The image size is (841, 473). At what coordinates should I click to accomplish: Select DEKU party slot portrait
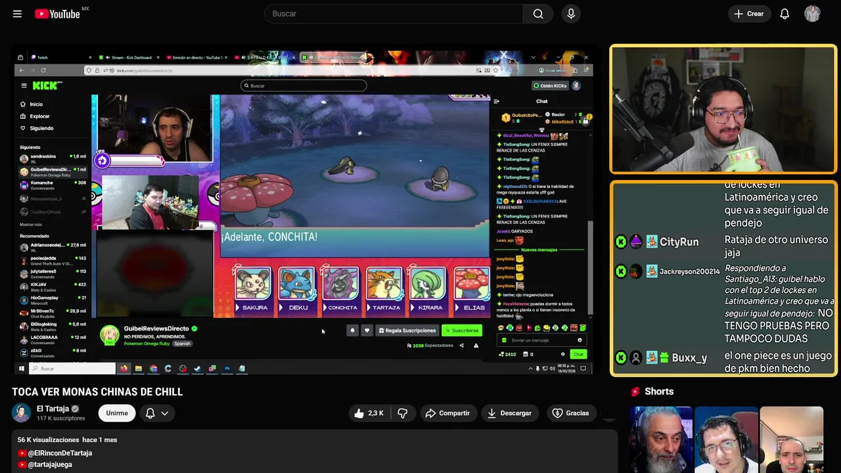point(297,284)
